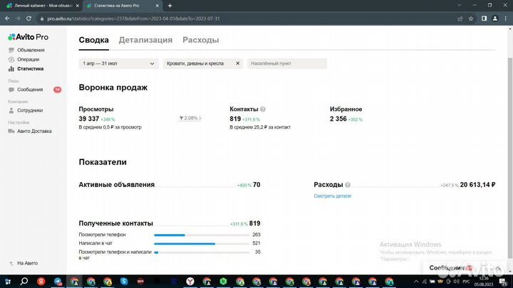513x288 pixels.
Task: Click the Просмотры value 39 337
Action: 88,119
